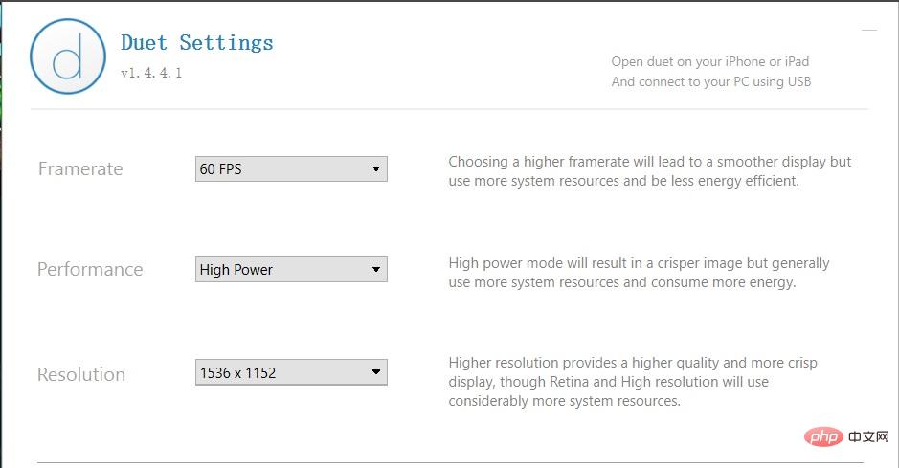The height and width of the screenshot is (468, 899).
Task: Click the circular Duet "d" logo
Action: pos(68,56)
